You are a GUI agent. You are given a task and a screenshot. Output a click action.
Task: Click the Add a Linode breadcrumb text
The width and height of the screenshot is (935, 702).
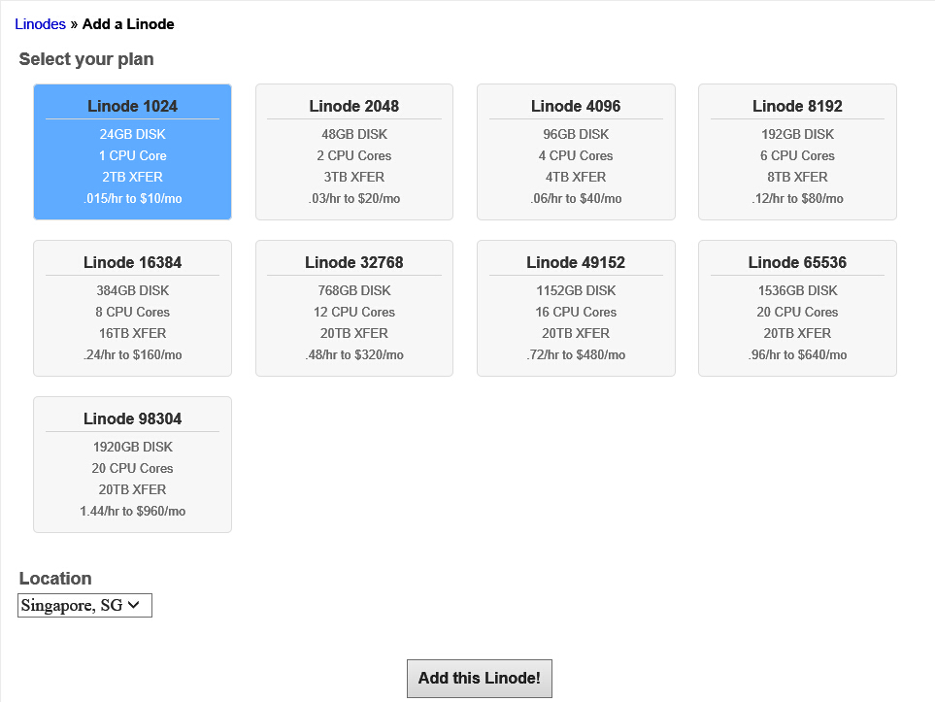[x=128, y=24]
